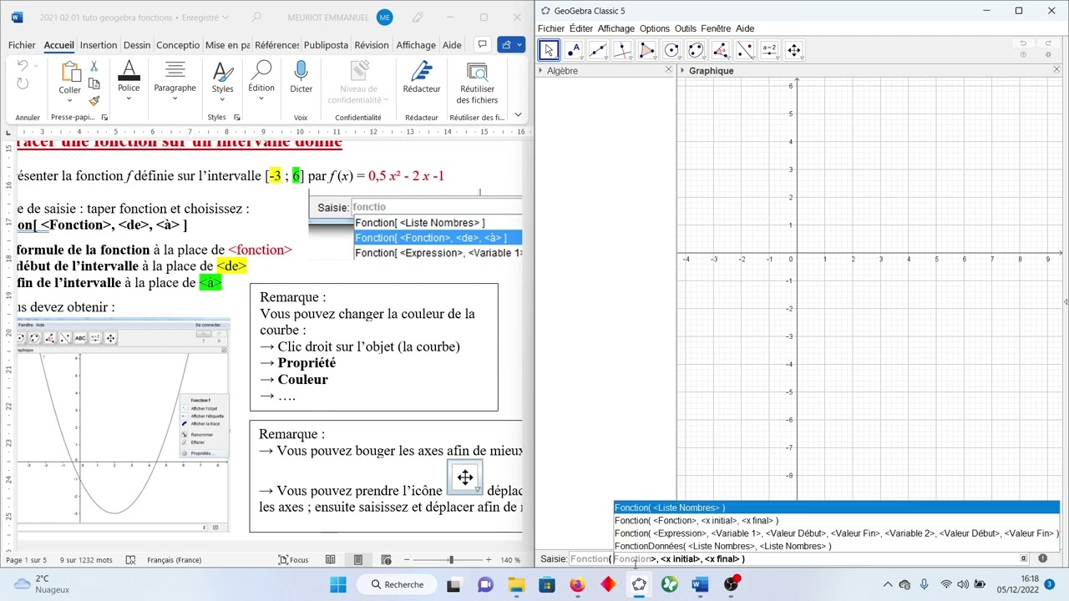The image size is (1069, 601).
Task: Click the input help icon beside Saisie
Action: tap(1043, 558)
